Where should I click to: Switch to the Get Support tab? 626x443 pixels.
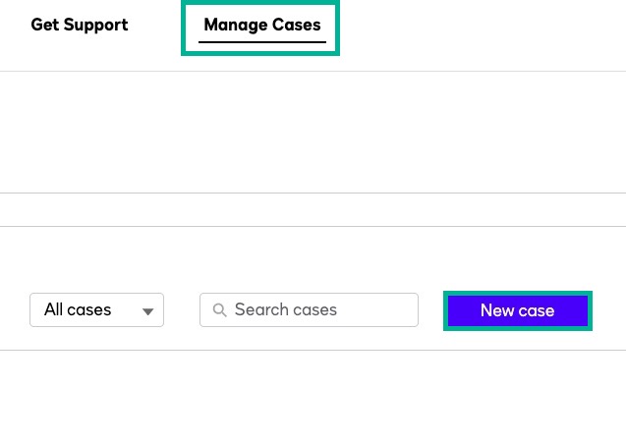(x=80, y=26)
